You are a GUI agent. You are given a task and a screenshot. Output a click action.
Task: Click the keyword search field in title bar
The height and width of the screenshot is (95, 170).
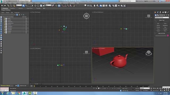click(128, 1)
